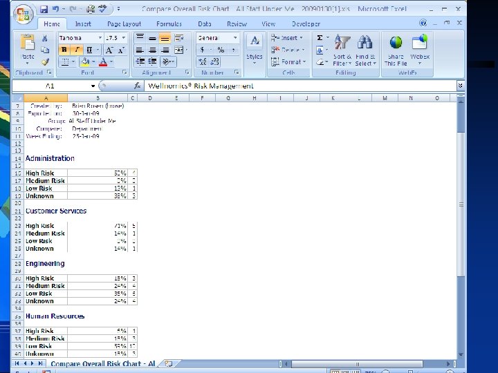Expand the formula bar
Image resolution: width=498 pixels, height=373 pixels.
point(460,86)
